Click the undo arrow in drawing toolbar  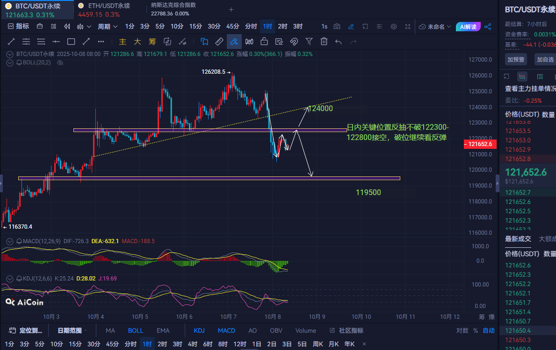(339, 42)
